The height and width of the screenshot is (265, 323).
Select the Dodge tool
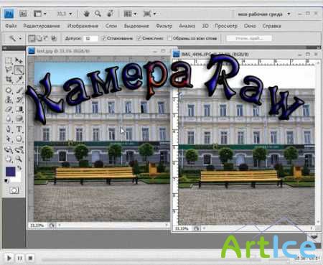click(19, 118)
